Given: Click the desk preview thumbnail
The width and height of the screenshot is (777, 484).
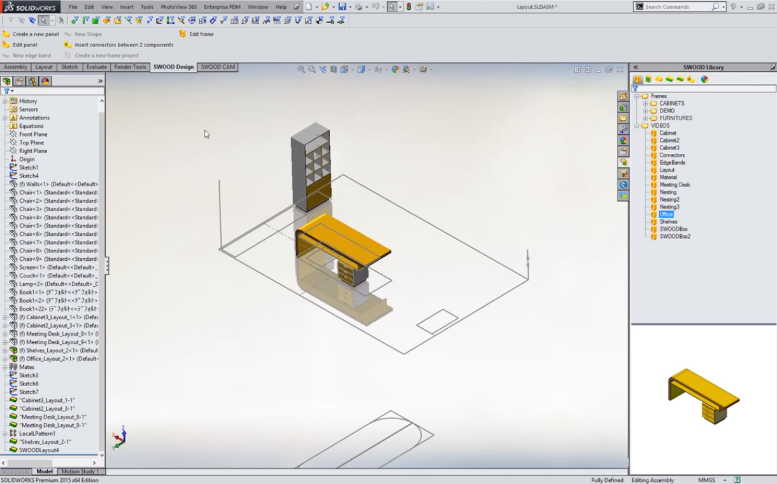Looking at the screenshot, I should click(x=703, y=397).
